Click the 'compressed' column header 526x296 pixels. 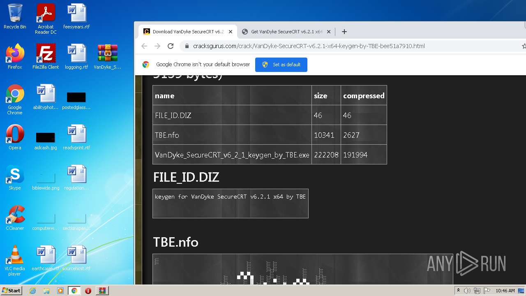(x=364, y=95)
